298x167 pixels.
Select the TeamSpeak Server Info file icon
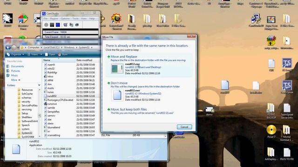(287, 111)
